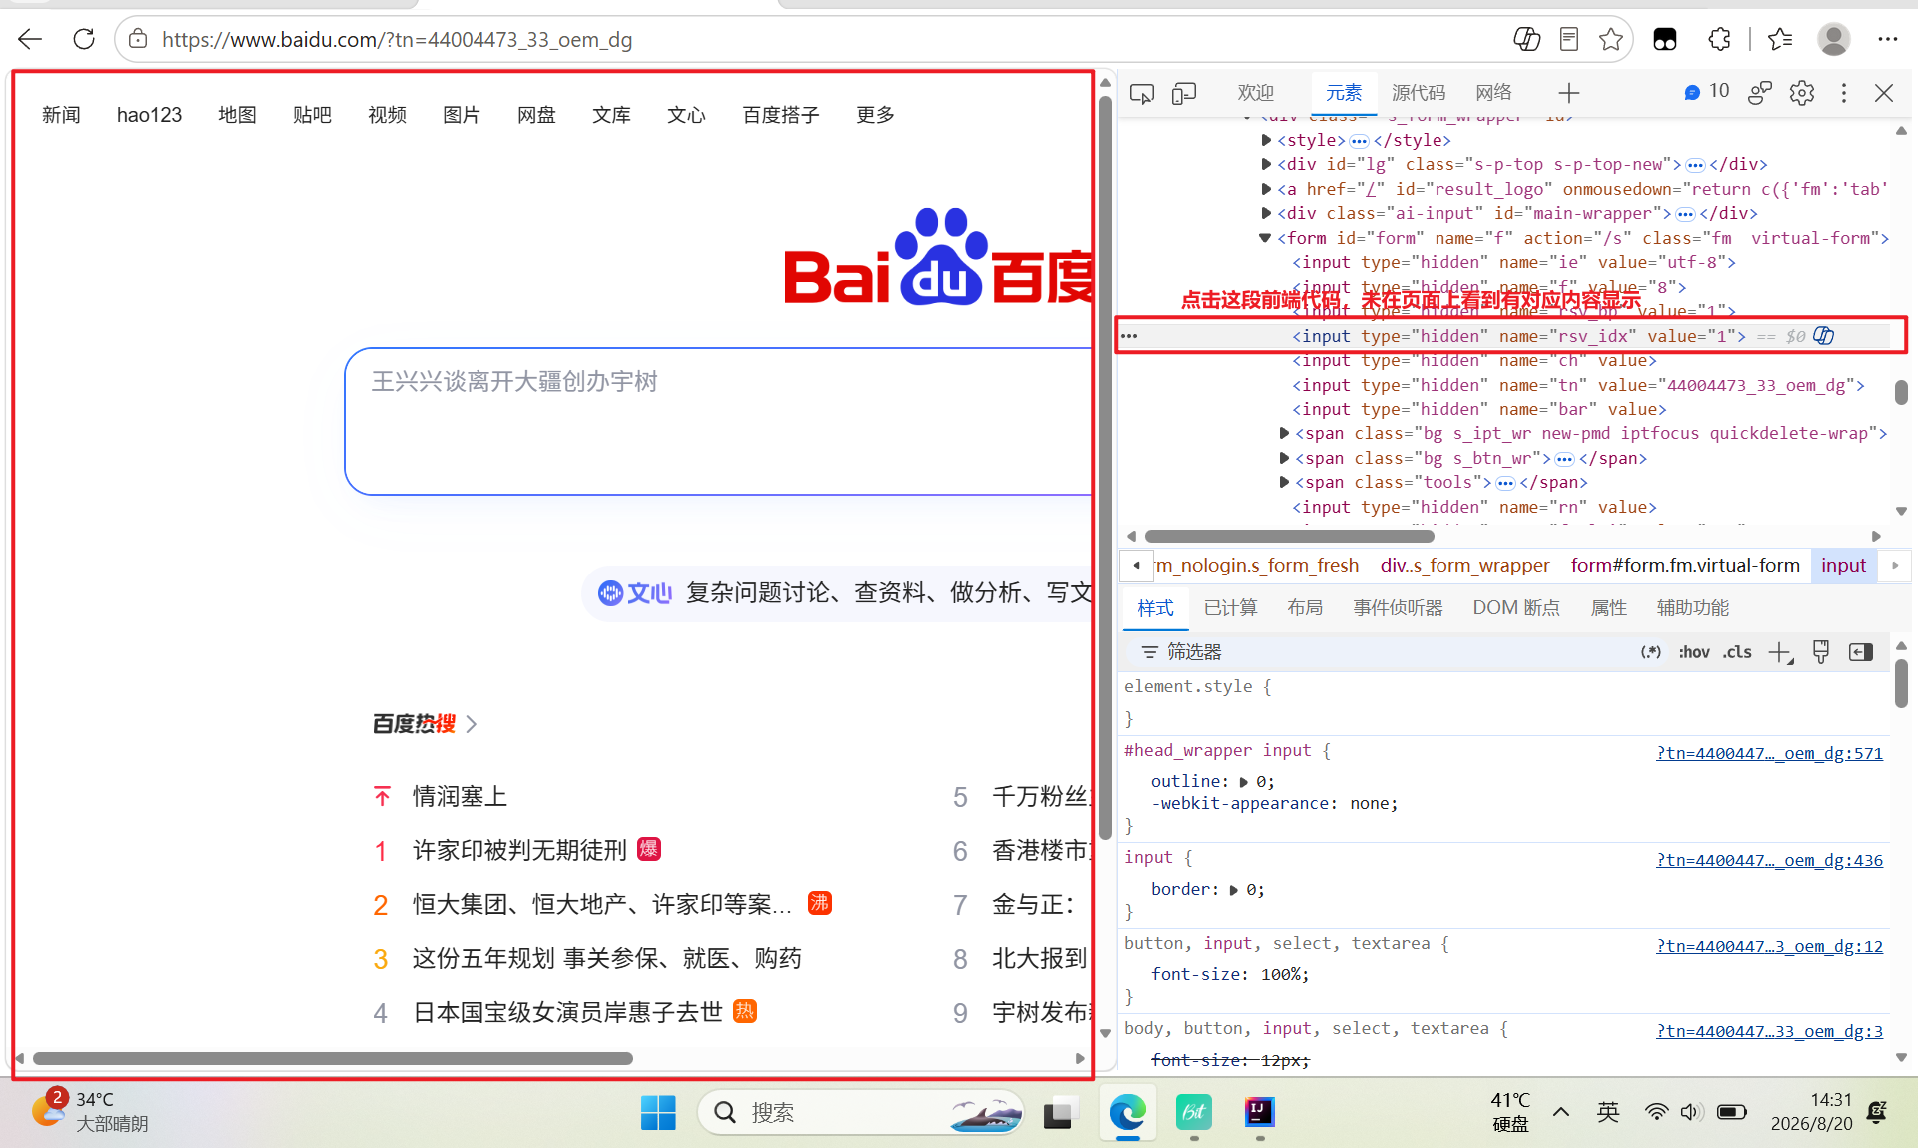The height and width of the screenshot is (1148, 1918).
Task: Collapse the form id="form" node
Action: 1265,238
